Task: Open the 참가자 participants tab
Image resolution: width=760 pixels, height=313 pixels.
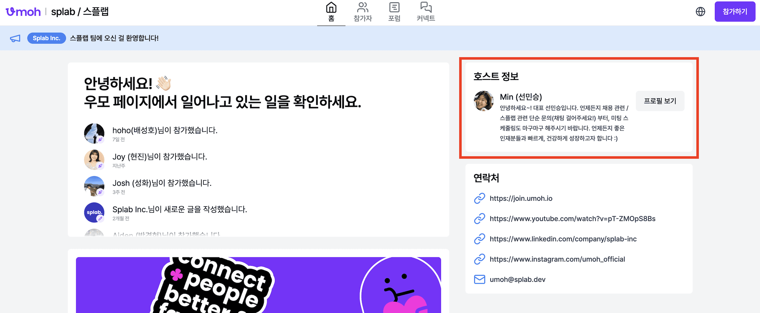Action: pyautogui.click(x=363, y=12)
